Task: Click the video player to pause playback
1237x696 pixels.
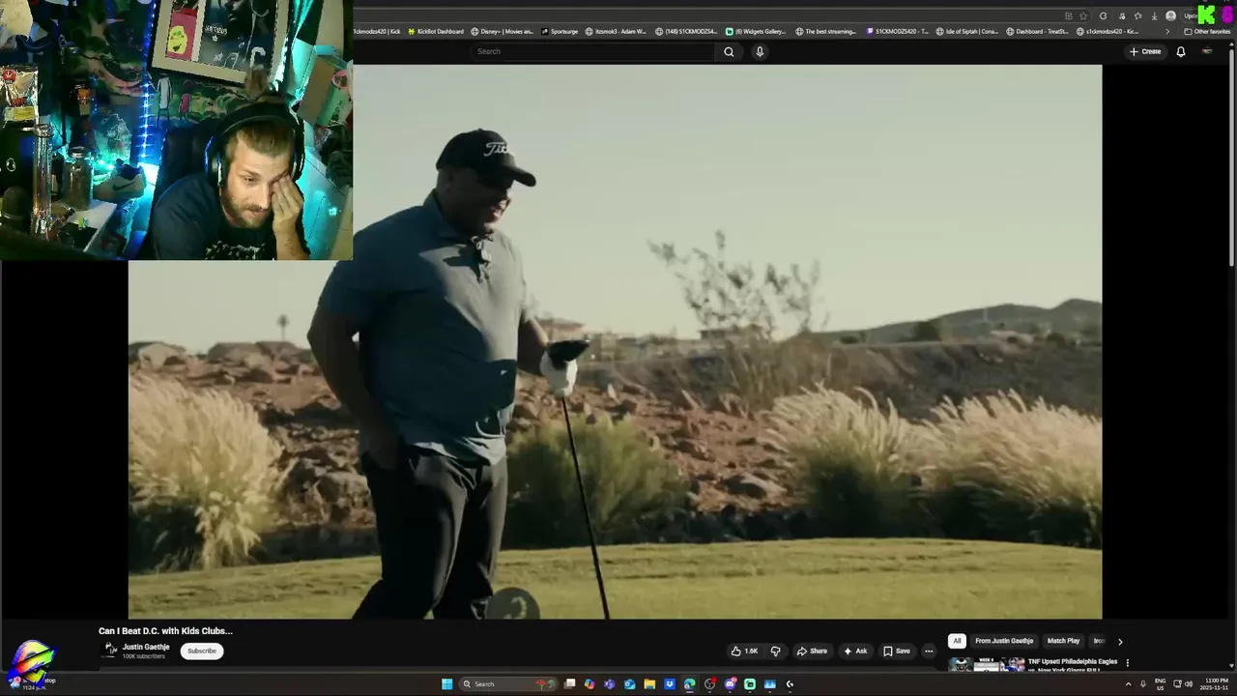Action: tap(615, 341)
